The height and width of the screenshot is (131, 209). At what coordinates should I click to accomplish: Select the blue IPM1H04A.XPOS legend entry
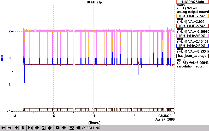[x=192, y=45]
